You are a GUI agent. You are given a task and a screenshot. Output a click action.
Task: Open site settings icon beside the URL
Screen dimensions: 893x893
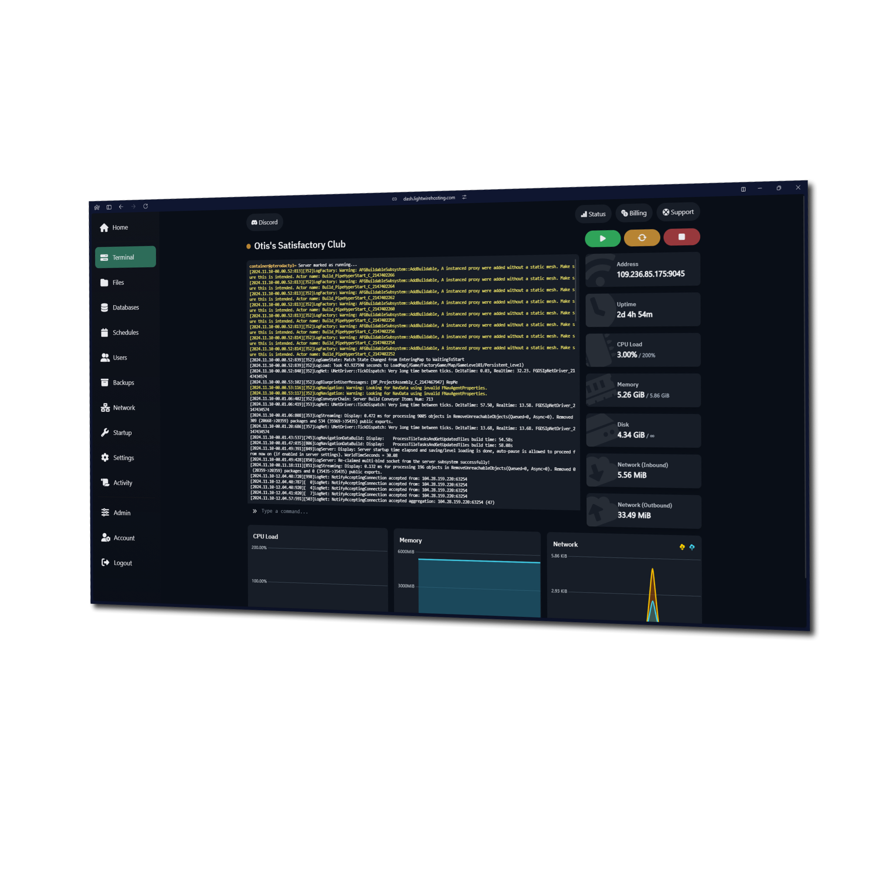[464, 198]
